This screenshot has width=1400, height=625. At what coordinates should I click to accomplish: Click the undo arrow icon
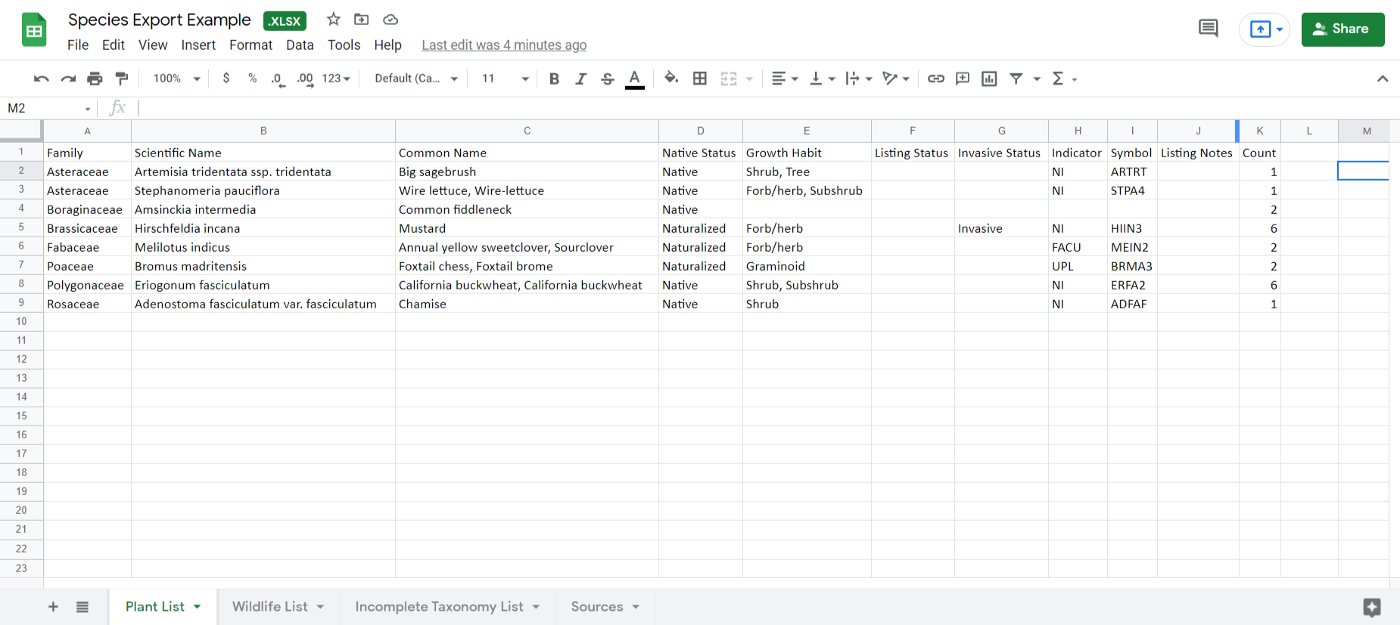click(42, 79)
